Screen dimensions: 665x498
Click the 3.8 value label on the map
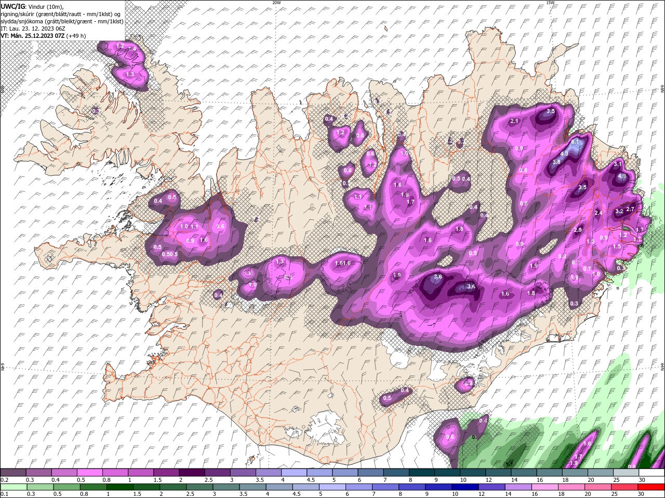coord(556,162)
